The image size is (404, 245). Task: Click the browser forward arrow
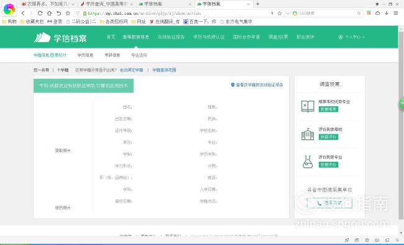[x=32, y=13]
